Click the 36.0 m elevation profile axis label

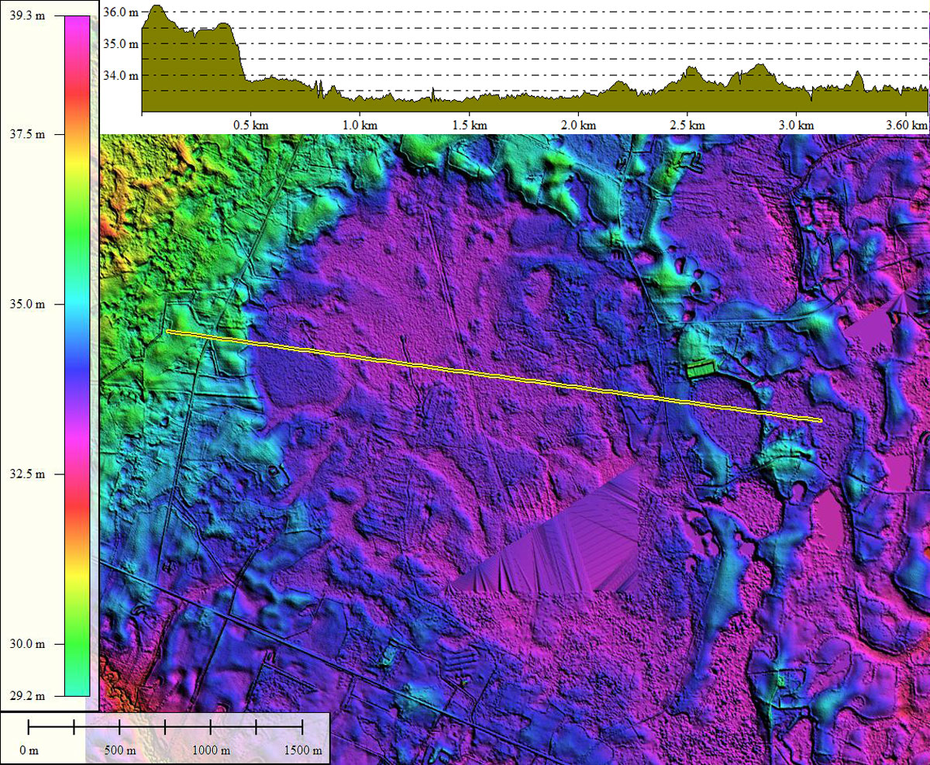122,12
